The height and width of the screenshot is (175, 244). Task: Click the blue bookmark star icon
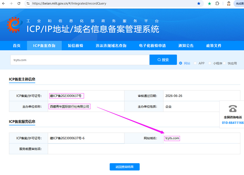point(199,3)
